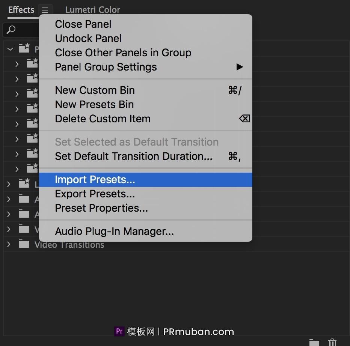Choose New Custom Bin
The height and width of the screenshot is (346, 350).
pos(95,90)
